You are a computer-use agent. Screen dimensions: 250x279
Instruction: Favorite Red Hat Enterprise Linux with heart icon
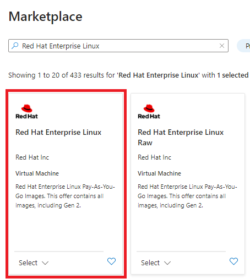[x=111, y=261]
